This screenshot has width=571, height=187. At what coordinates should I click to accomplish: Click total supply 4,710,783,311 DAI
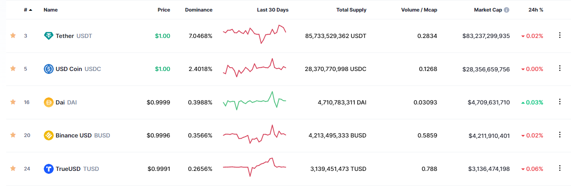[x=342, y=102]
